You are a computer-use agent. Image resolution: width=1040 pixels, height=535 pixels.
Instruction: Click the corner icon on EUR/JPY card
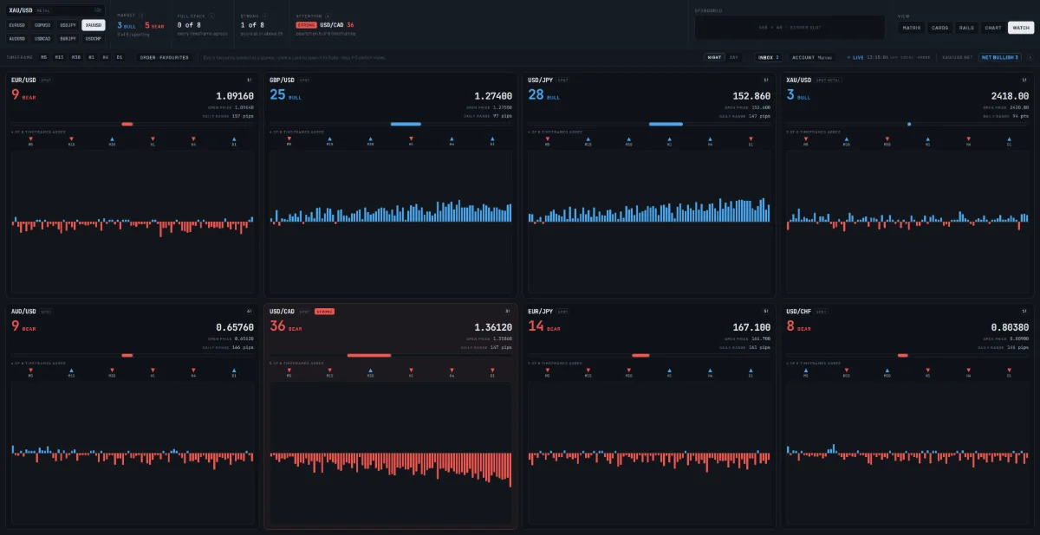point(765,311)
